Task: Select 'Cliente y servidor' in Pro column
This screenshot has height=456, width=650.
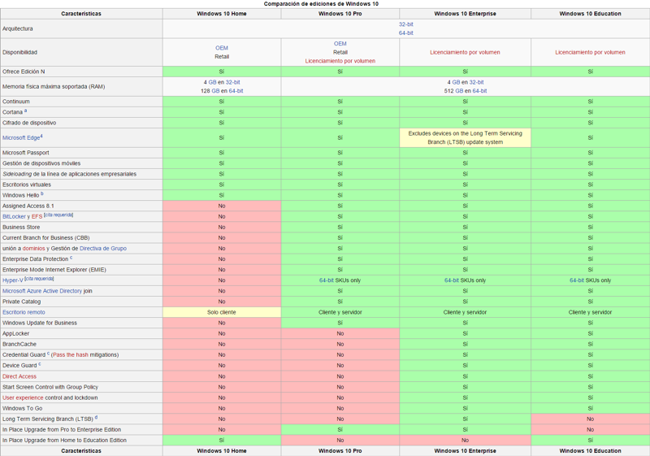Action: pyautogui.click(x=340, y=312)
